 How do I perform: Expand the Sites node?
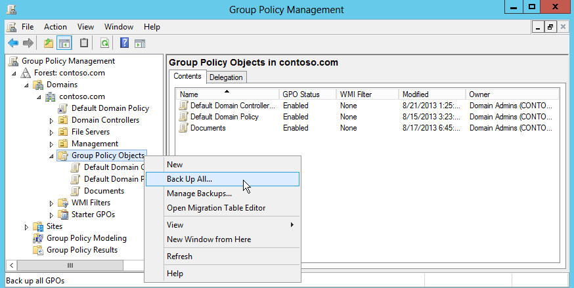tap(26, 227)
